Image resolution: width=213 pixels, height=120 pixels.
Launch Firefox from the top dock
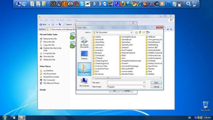(122, 4)
